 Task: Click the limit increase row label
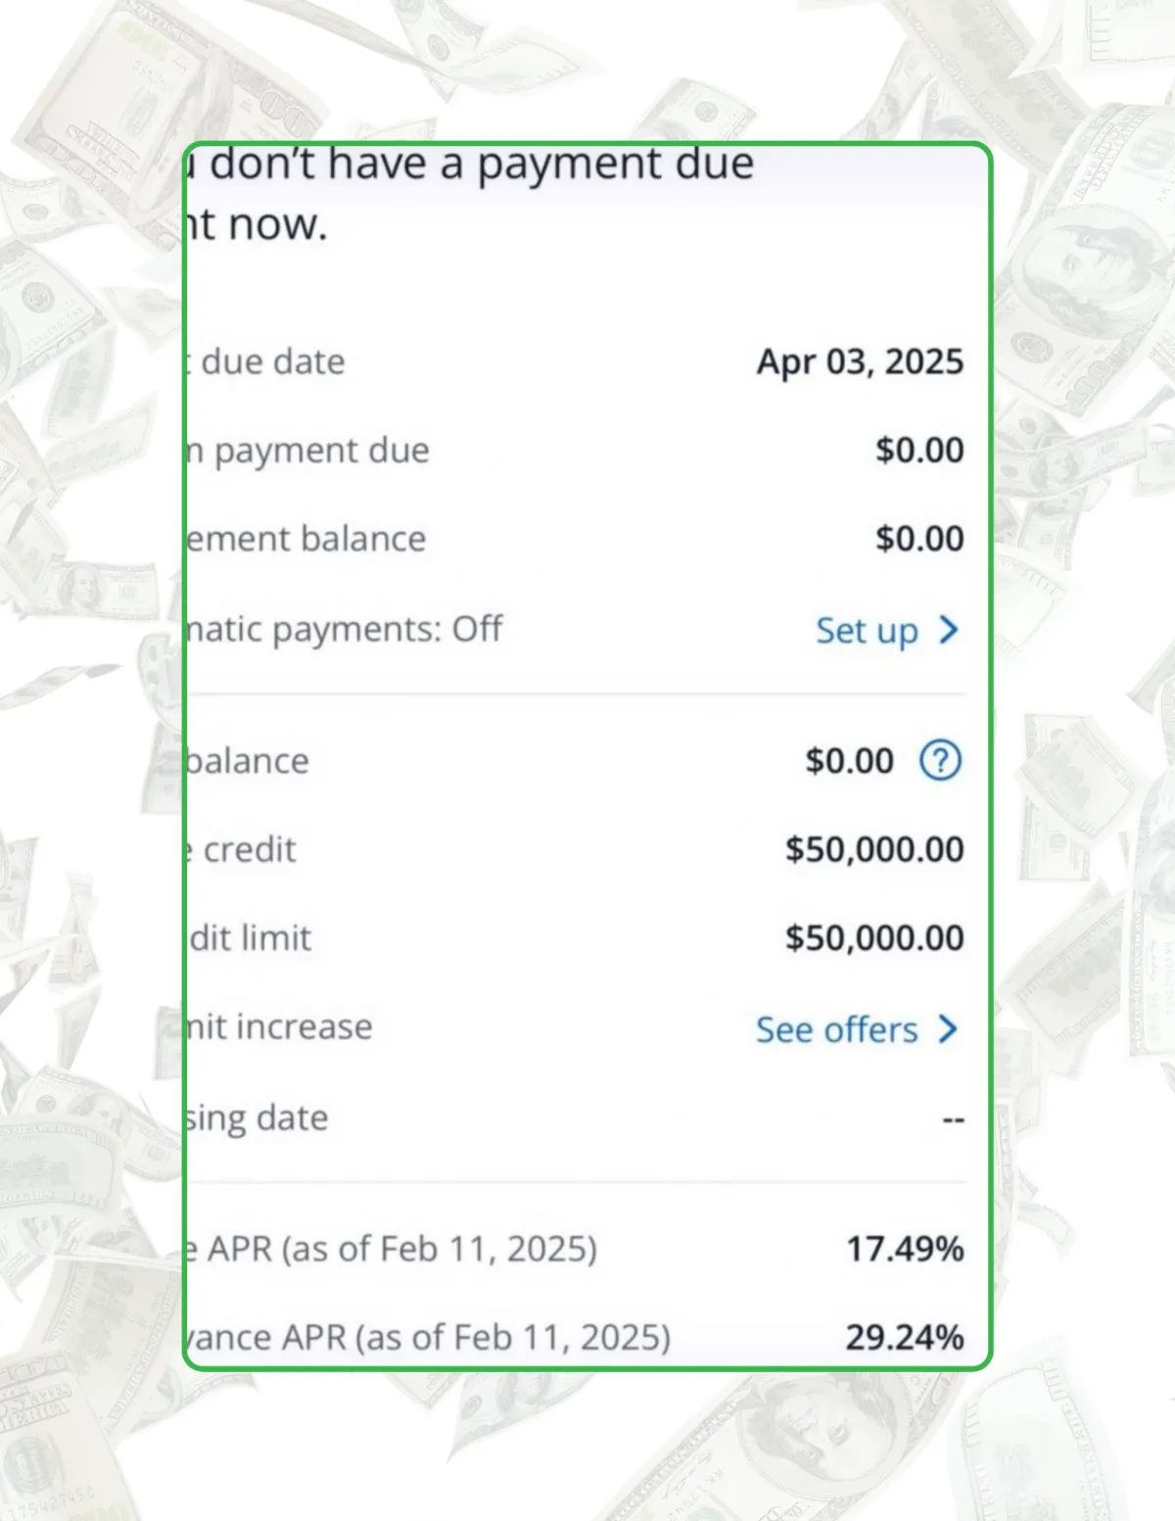pyautogui.click(x=280, y=1027)
